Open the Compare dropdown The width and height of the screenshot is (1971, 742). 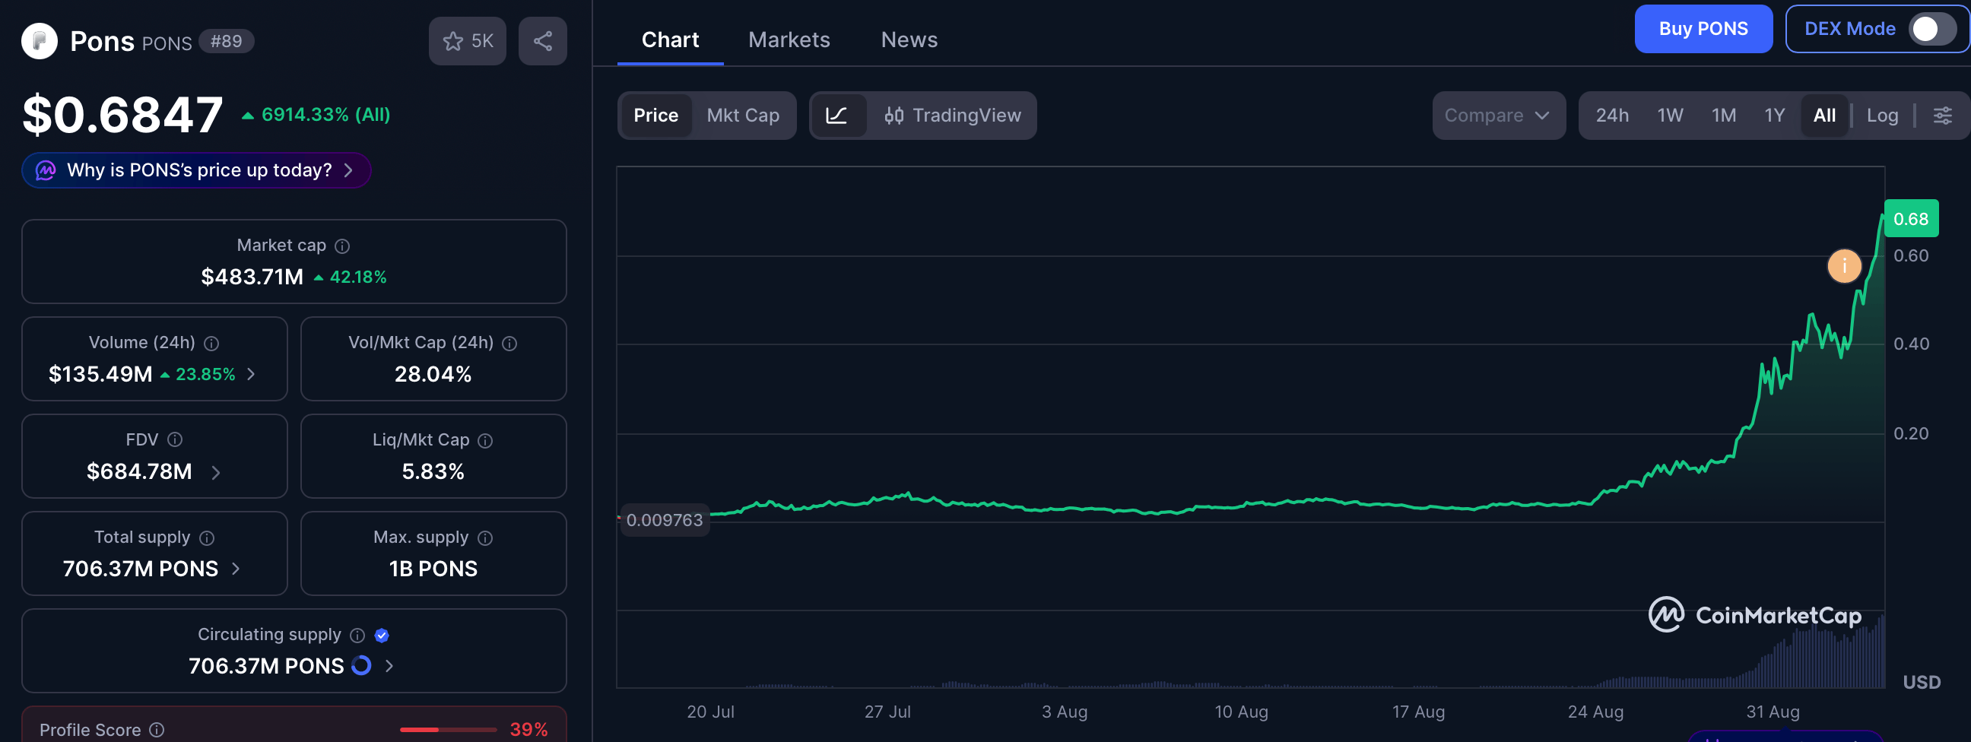pyautogui.click(x=1498, y=116)
